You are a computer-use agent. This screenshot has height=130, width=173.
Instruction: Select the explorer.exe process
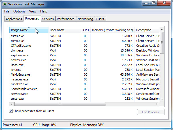(84, 55)
